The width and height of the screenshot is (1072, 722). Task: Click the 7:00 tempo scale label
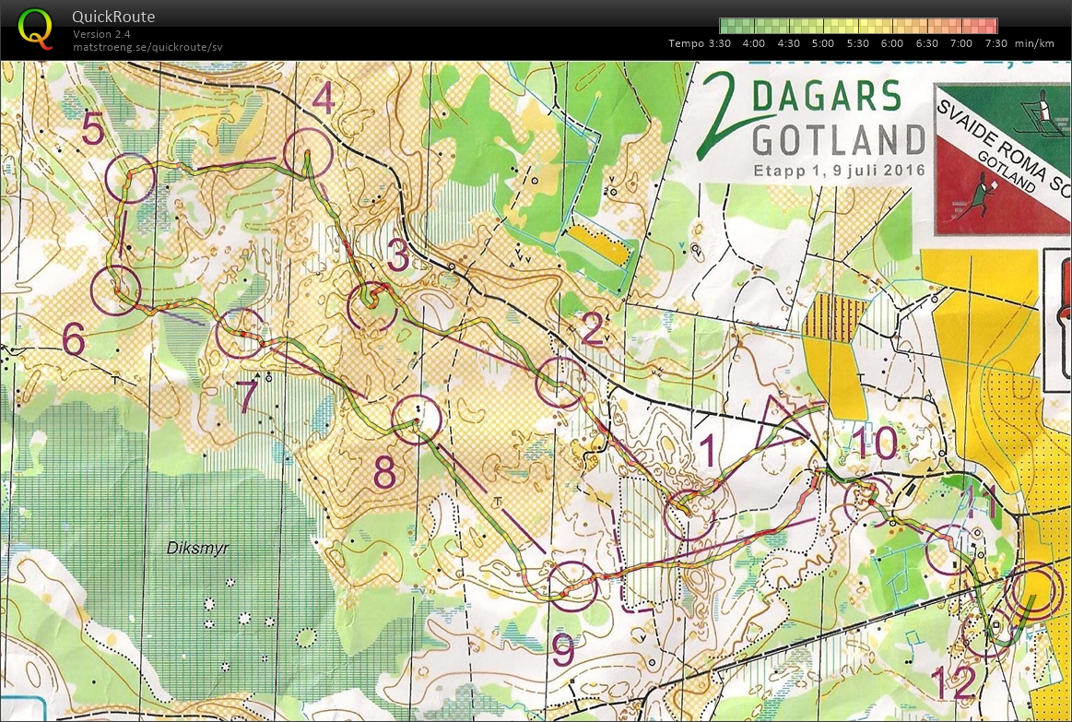(961, 43)
